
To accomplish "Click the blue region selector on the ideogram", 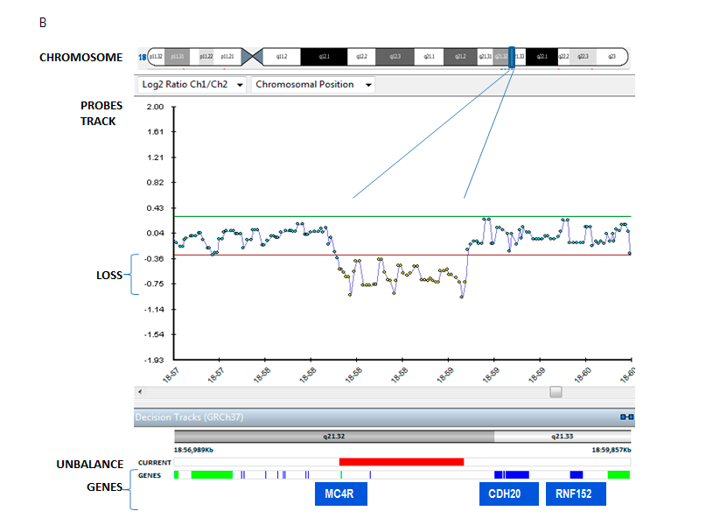I will point(512,57).
